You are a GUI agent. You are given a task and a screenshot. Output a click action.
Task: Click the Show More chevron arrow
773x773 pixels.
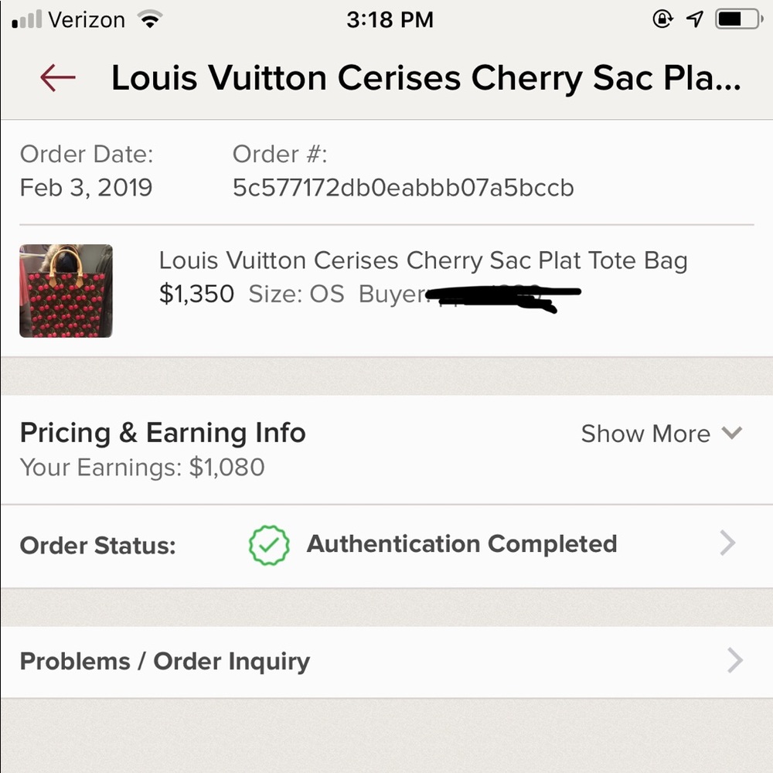pos(731,433)
